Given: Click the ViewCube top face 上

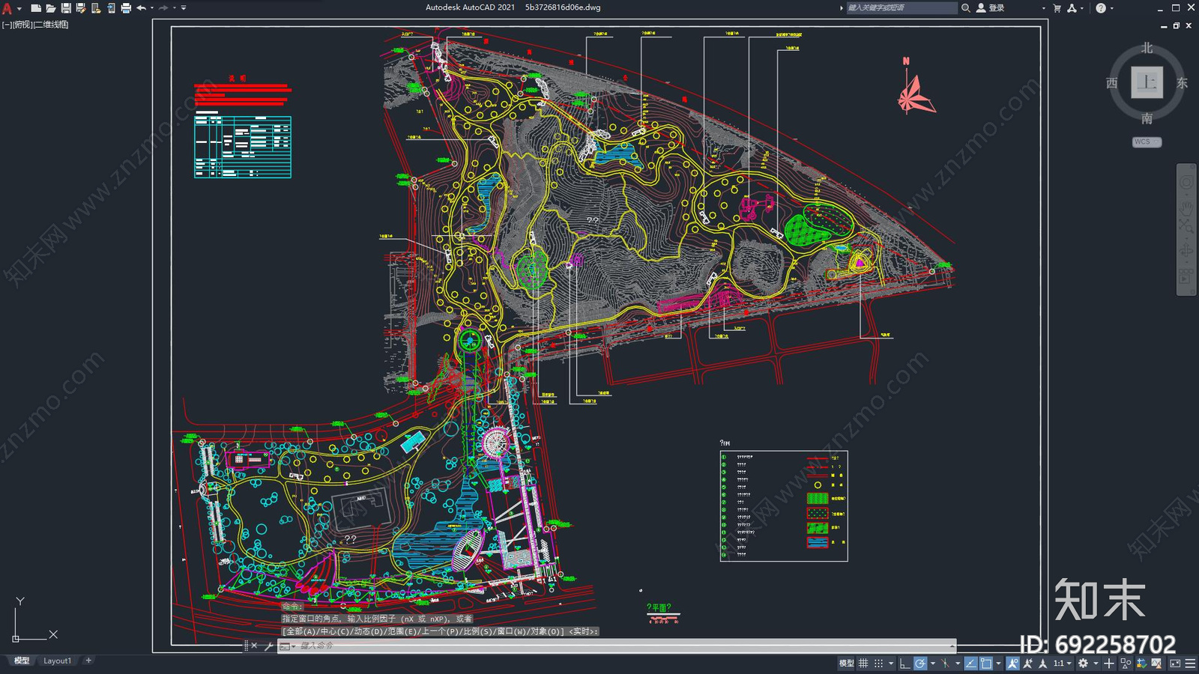Looking at the screenshot, I should click(1147, 82).
